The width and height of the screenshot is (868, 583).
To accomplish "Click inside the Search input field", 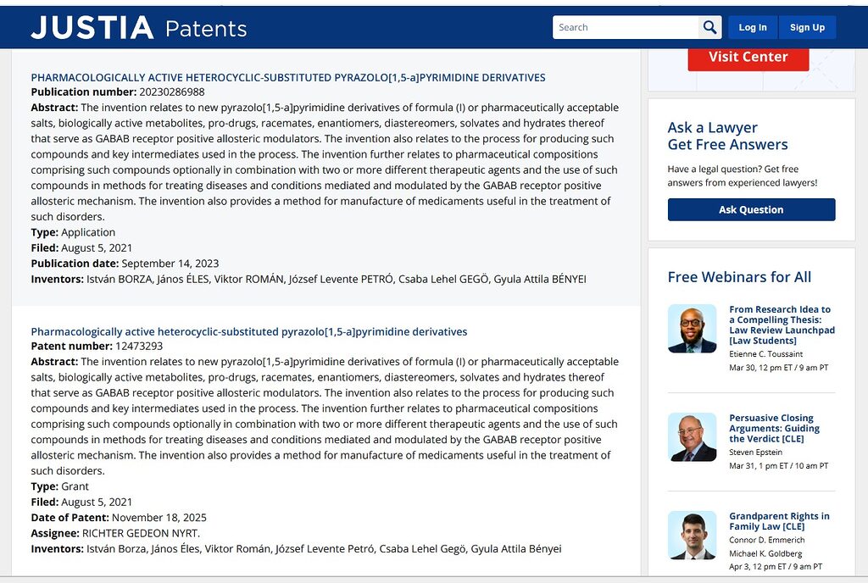I will pos(627,26).
